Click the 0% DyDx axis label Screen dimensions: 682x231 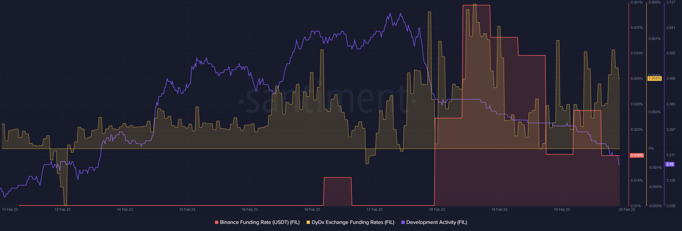point(651,148)
